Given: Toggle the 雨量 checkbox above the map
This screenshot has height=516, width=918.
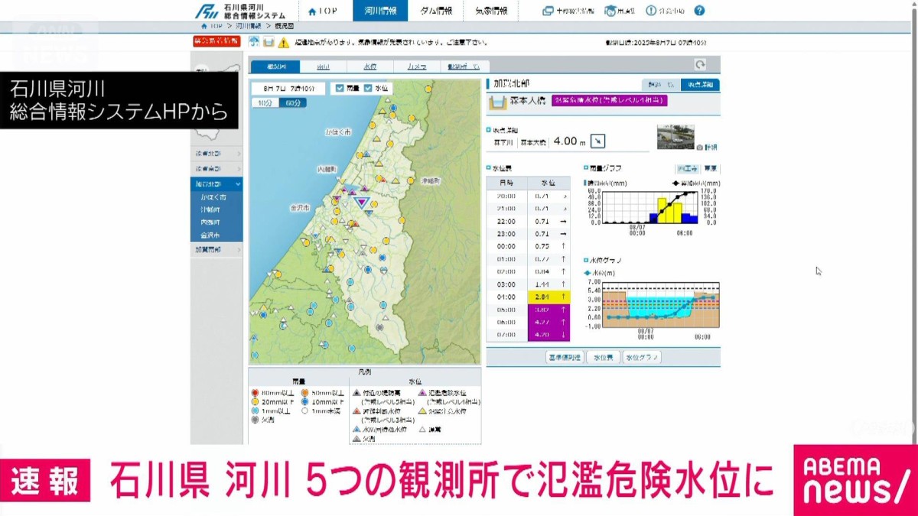Looking at the screenshot, I should click(x=340, y=88).
